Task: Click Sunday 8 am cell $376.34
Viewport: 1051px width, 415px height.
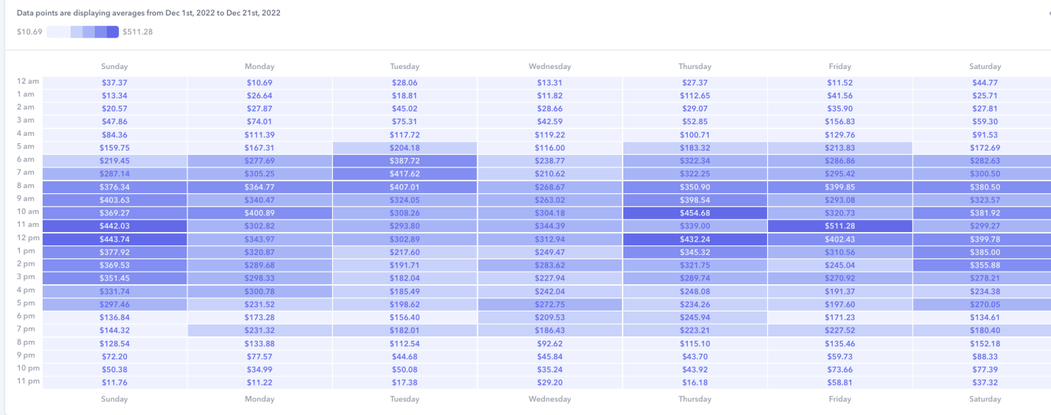Action: pos(115,187)
